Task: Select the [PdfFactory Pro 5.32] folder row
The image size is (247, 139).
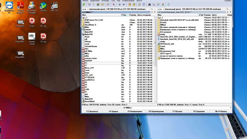Action: pyautogui.click(x=118, y=20)
